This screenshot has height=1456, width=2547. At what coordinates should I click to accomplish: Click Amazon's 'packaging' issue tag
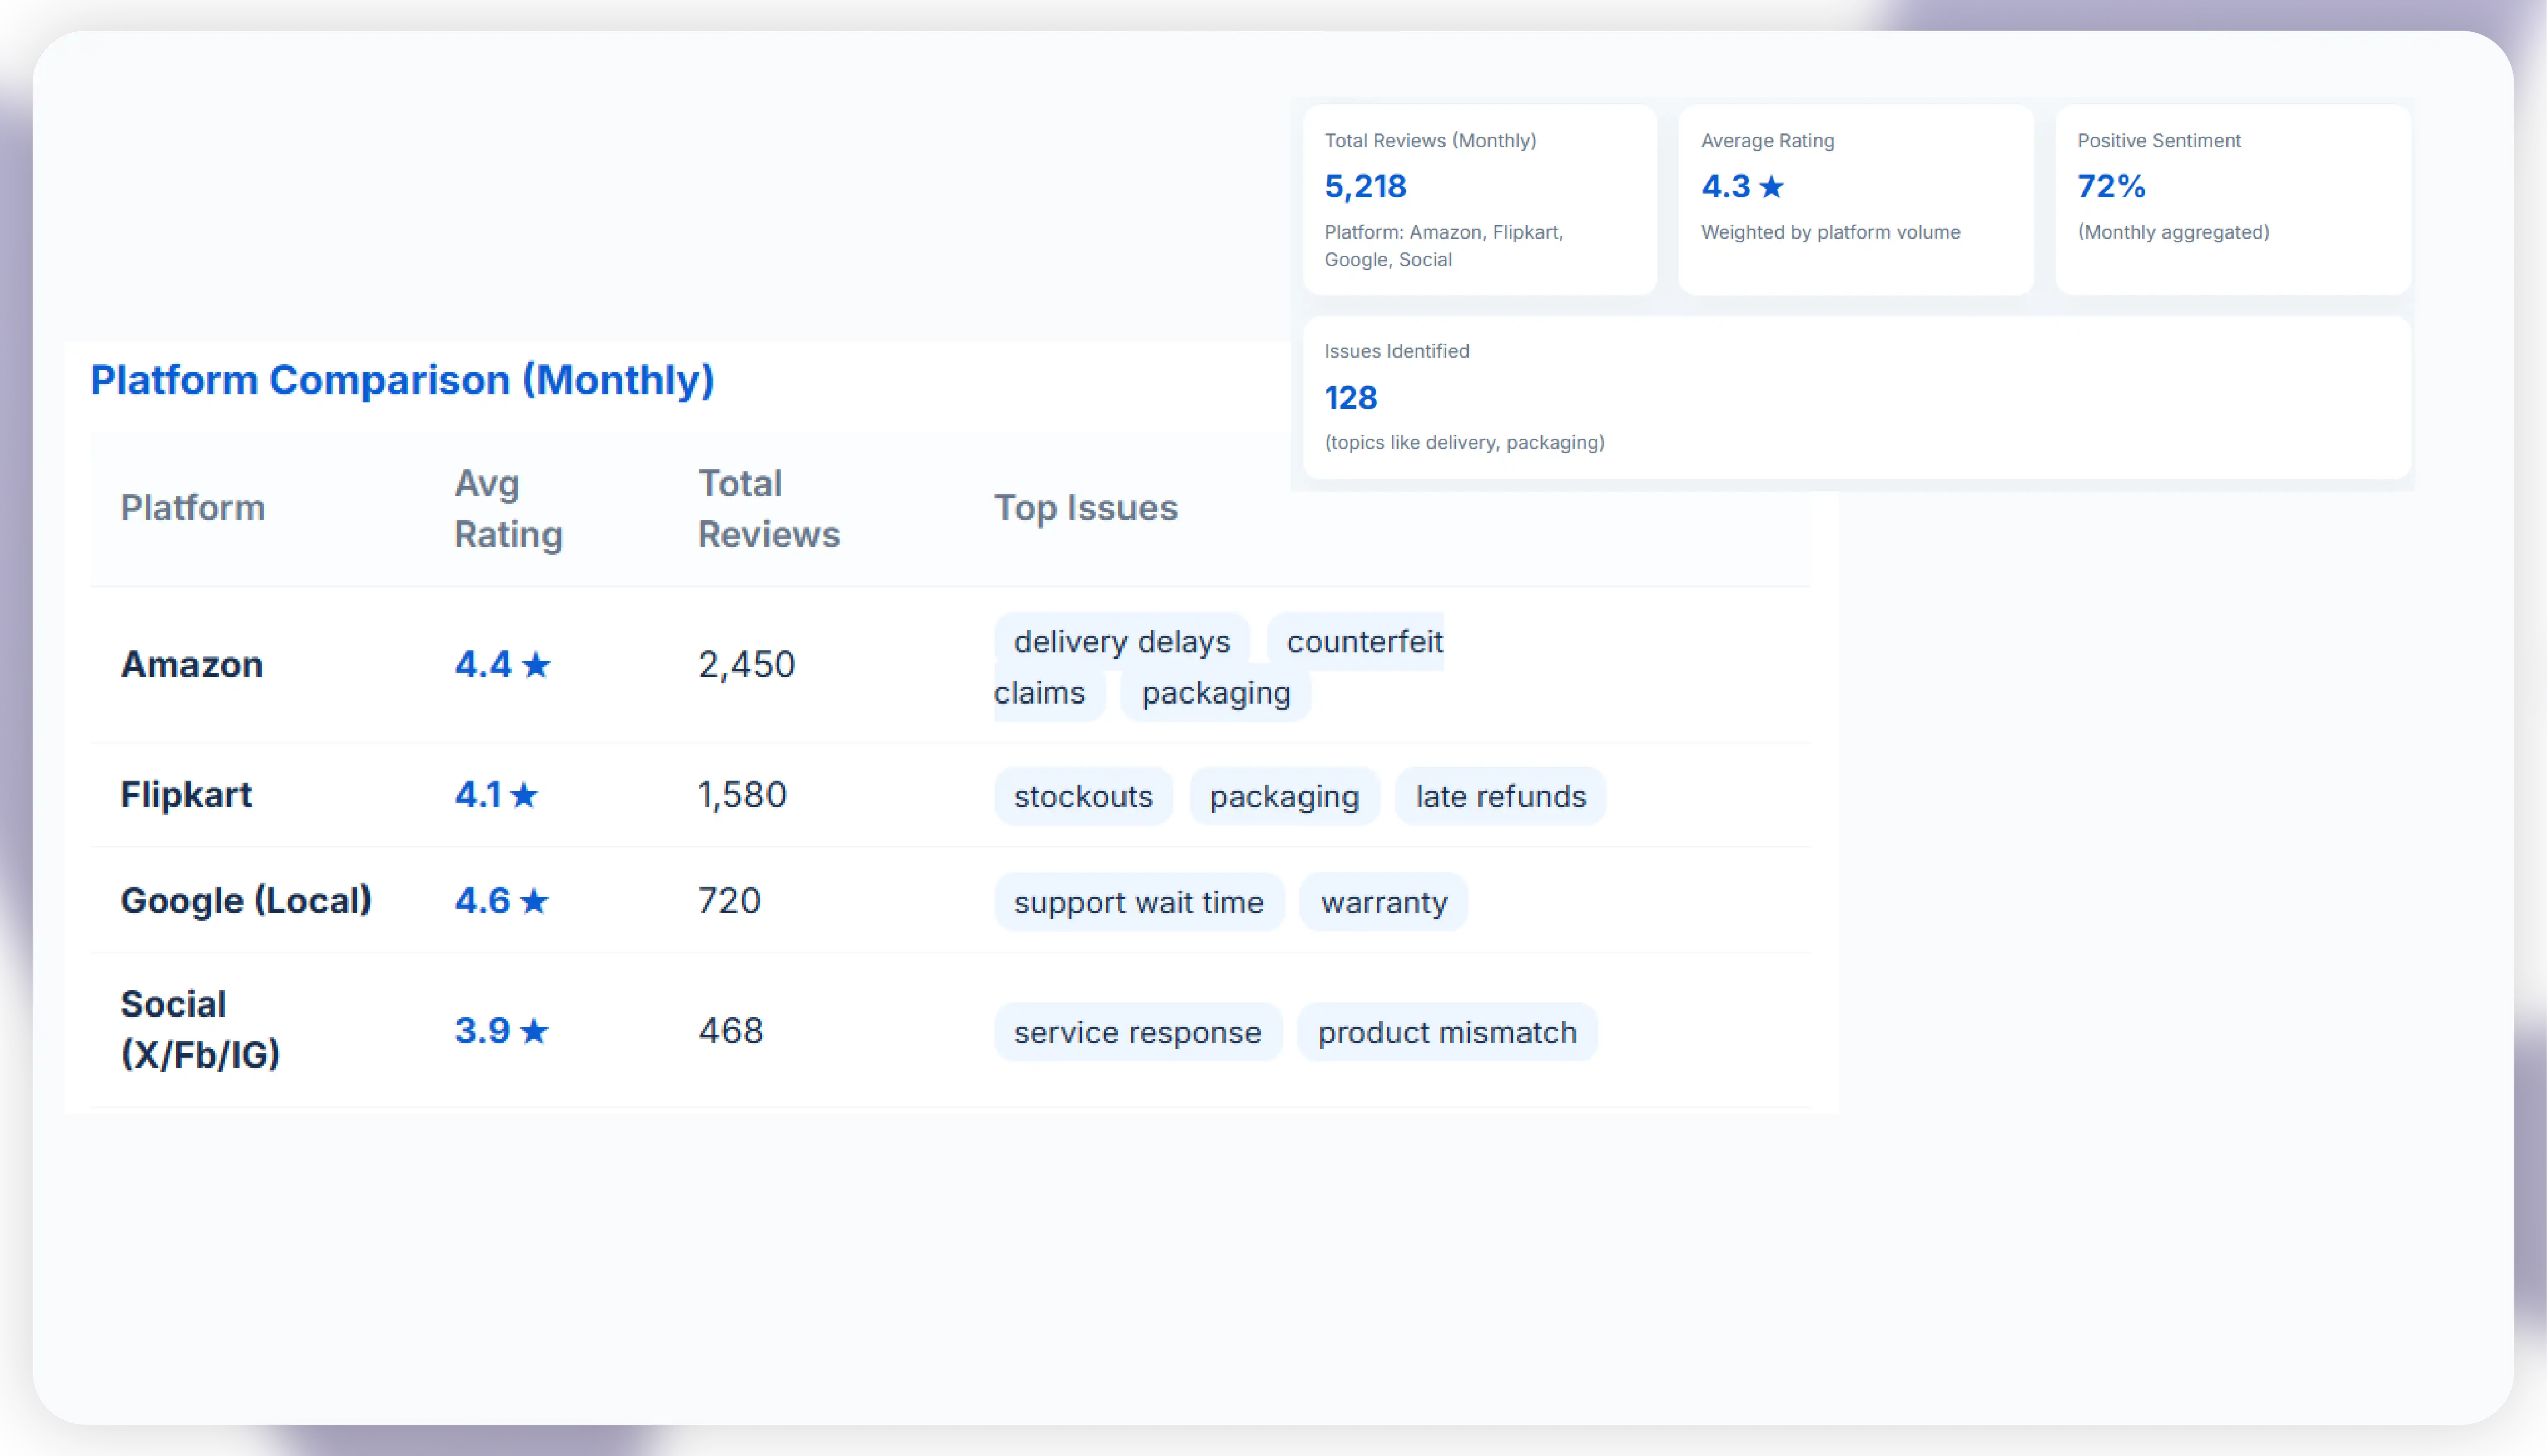coord(1215,693)
